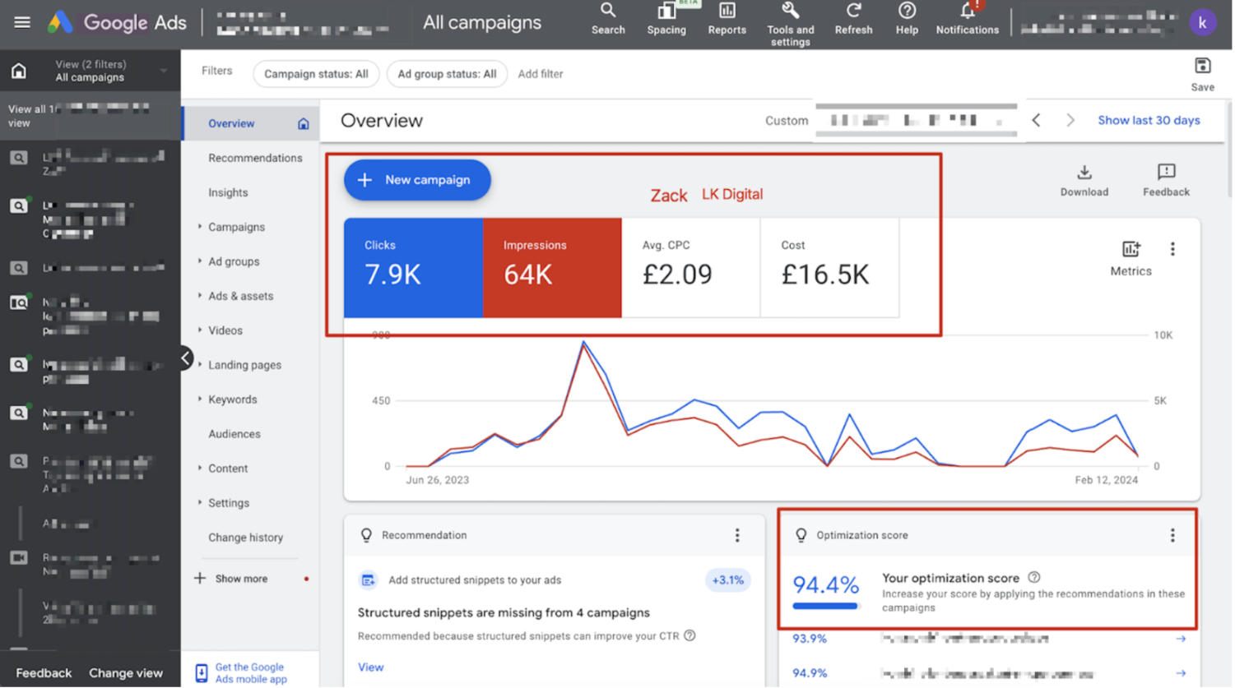Click the +3.1% score uplift badge
The image size is (1235, 688).
point(727,580)
